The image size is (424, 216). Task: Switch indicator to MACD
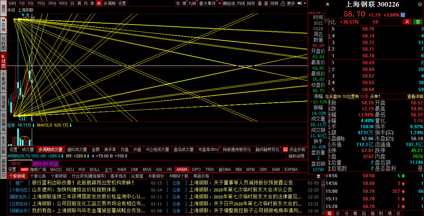click(x=56, y=170)
